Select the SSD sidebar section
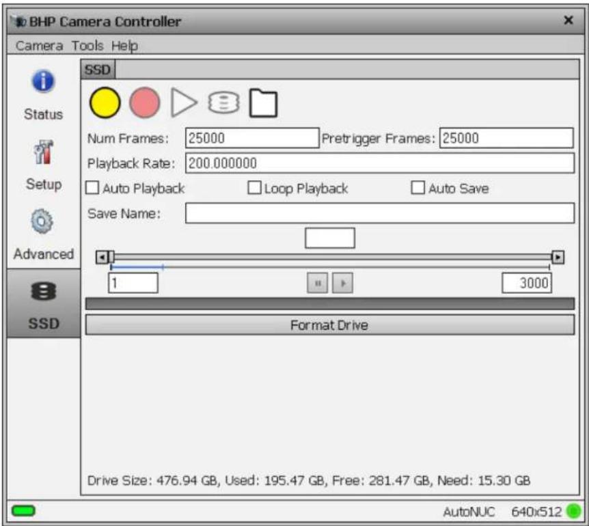589x526 pixels. point(44,303)
